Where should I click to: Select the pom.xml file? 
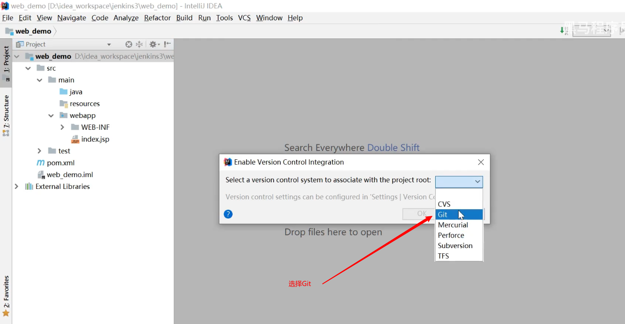click(61, 163)
